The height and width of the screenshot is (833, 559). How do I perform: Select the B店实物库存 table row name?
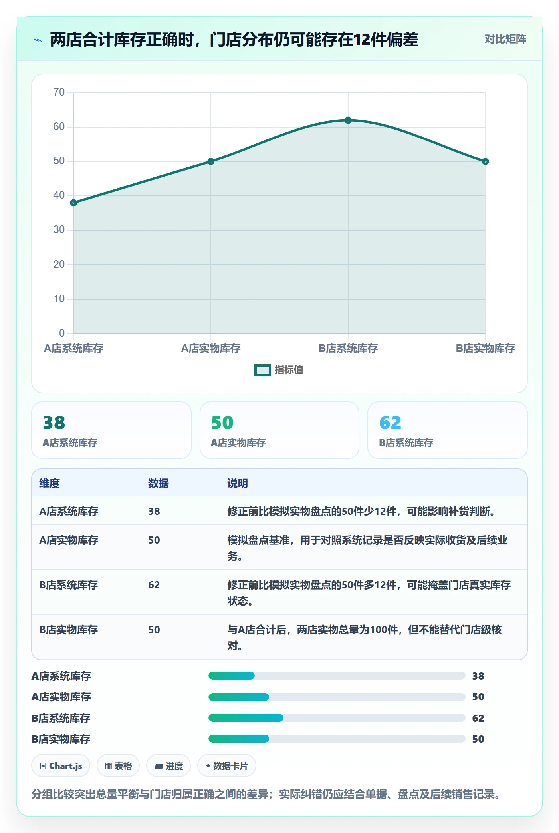[69, 630]
